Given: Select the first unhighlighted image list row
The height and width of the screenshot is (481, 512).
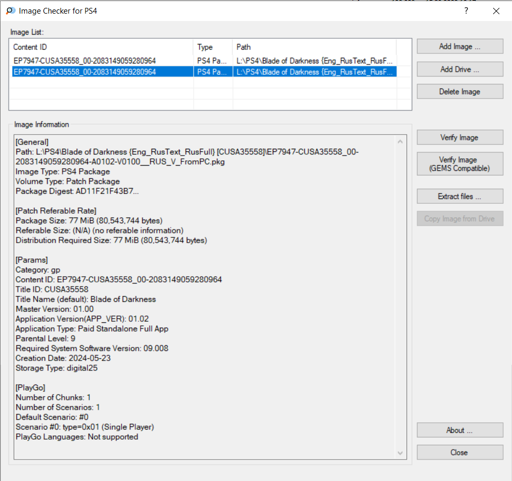Looking at the screenshot, I should (205, 61).
